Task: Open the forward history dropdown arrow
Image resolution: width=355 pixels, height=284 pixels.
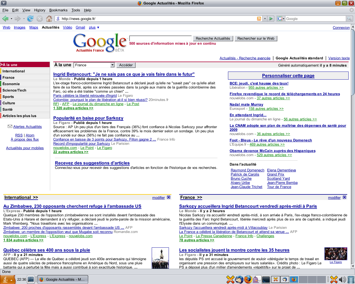Action: point(24,19)
